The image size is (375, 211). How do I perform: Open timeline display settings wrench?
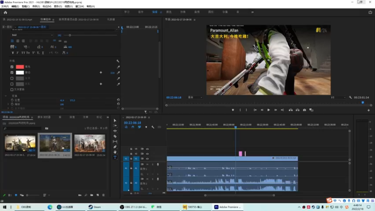coord(153,127)
